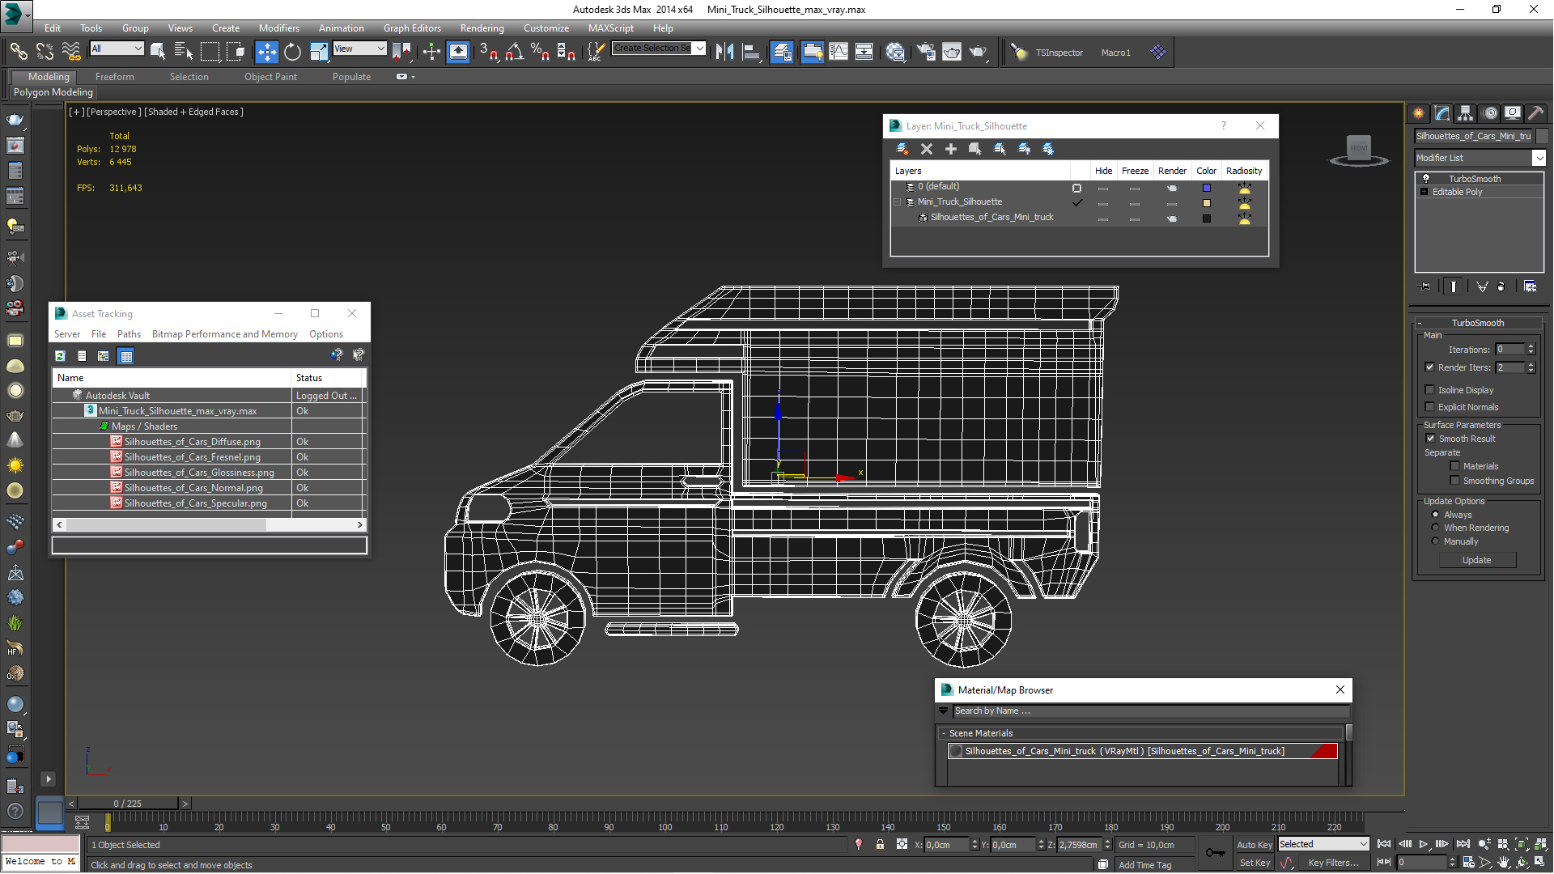Open the Create Selection Set dropdown
Screen dimensions: 1554x874
(659, 49)
